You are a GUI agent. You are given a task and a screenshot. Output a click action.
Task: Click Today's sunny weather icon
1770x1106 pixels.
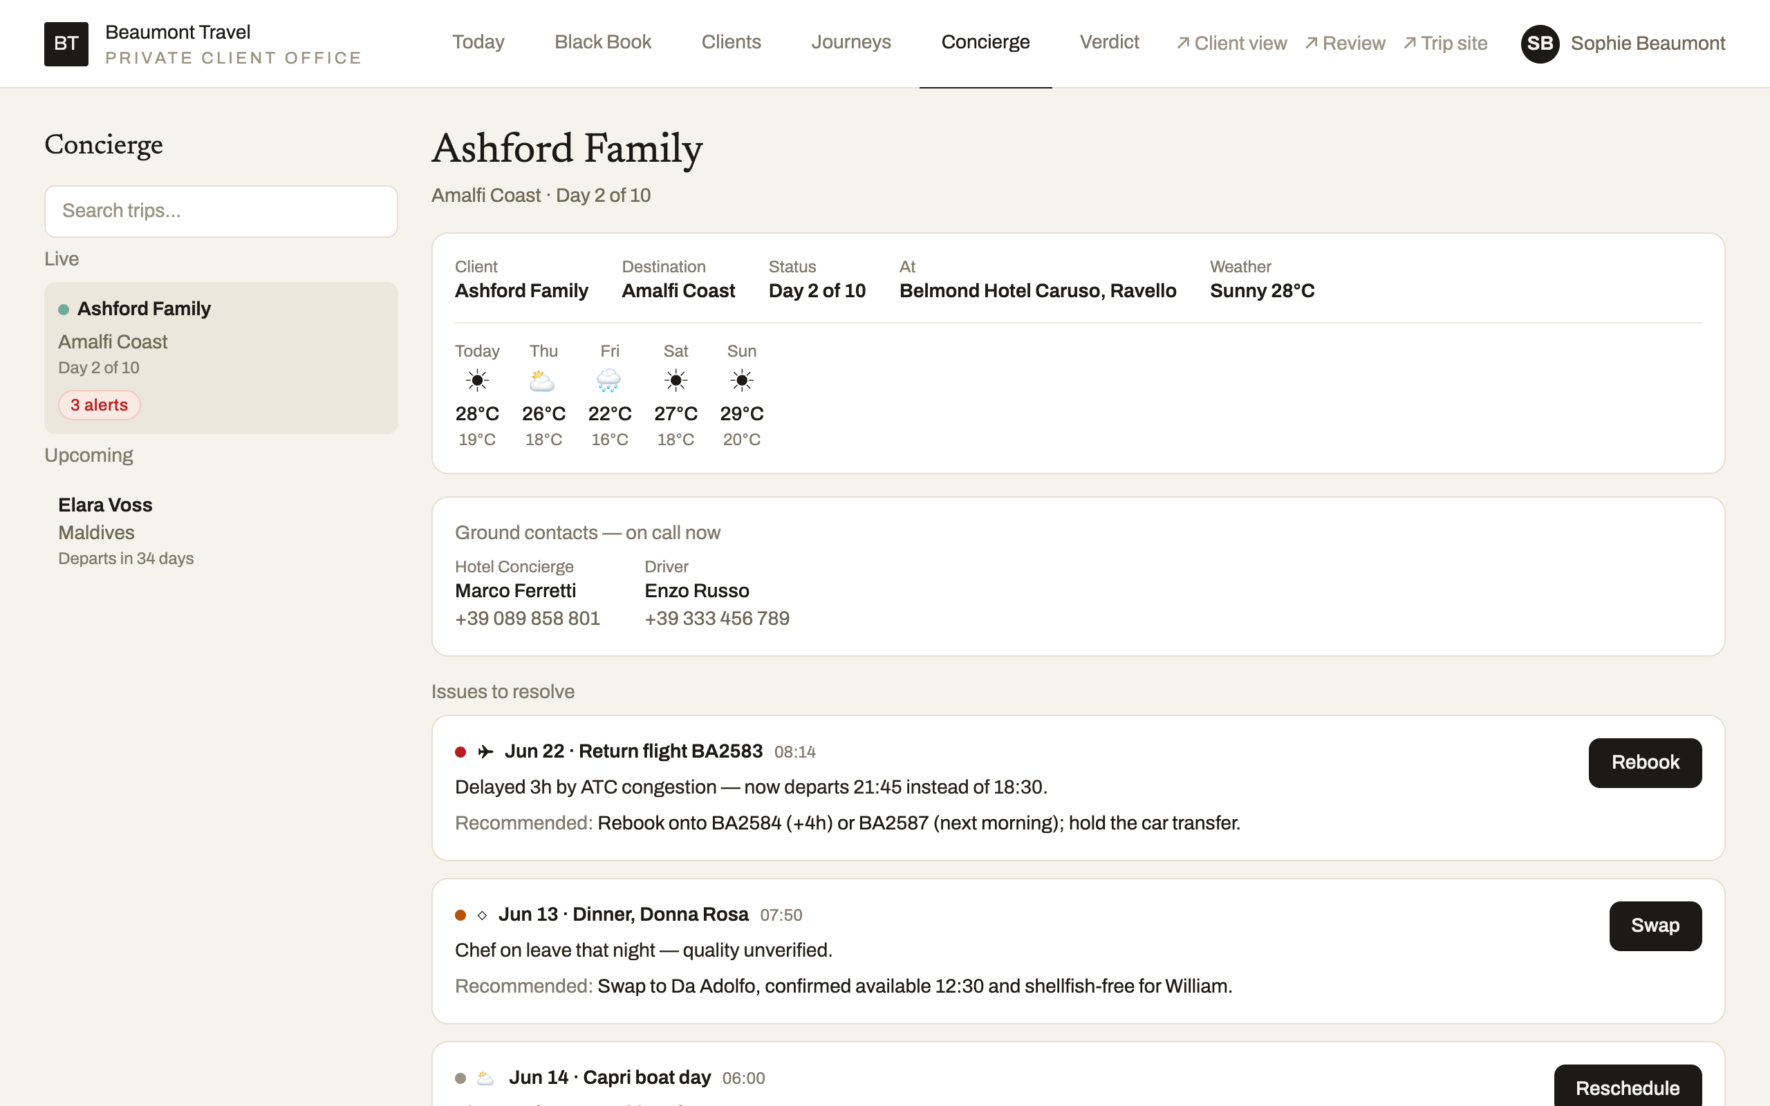477,380
